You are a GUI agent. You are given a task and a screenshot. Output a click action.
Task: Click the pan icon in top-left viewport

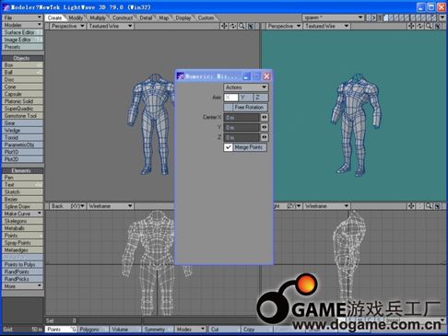tap(224, 26)
